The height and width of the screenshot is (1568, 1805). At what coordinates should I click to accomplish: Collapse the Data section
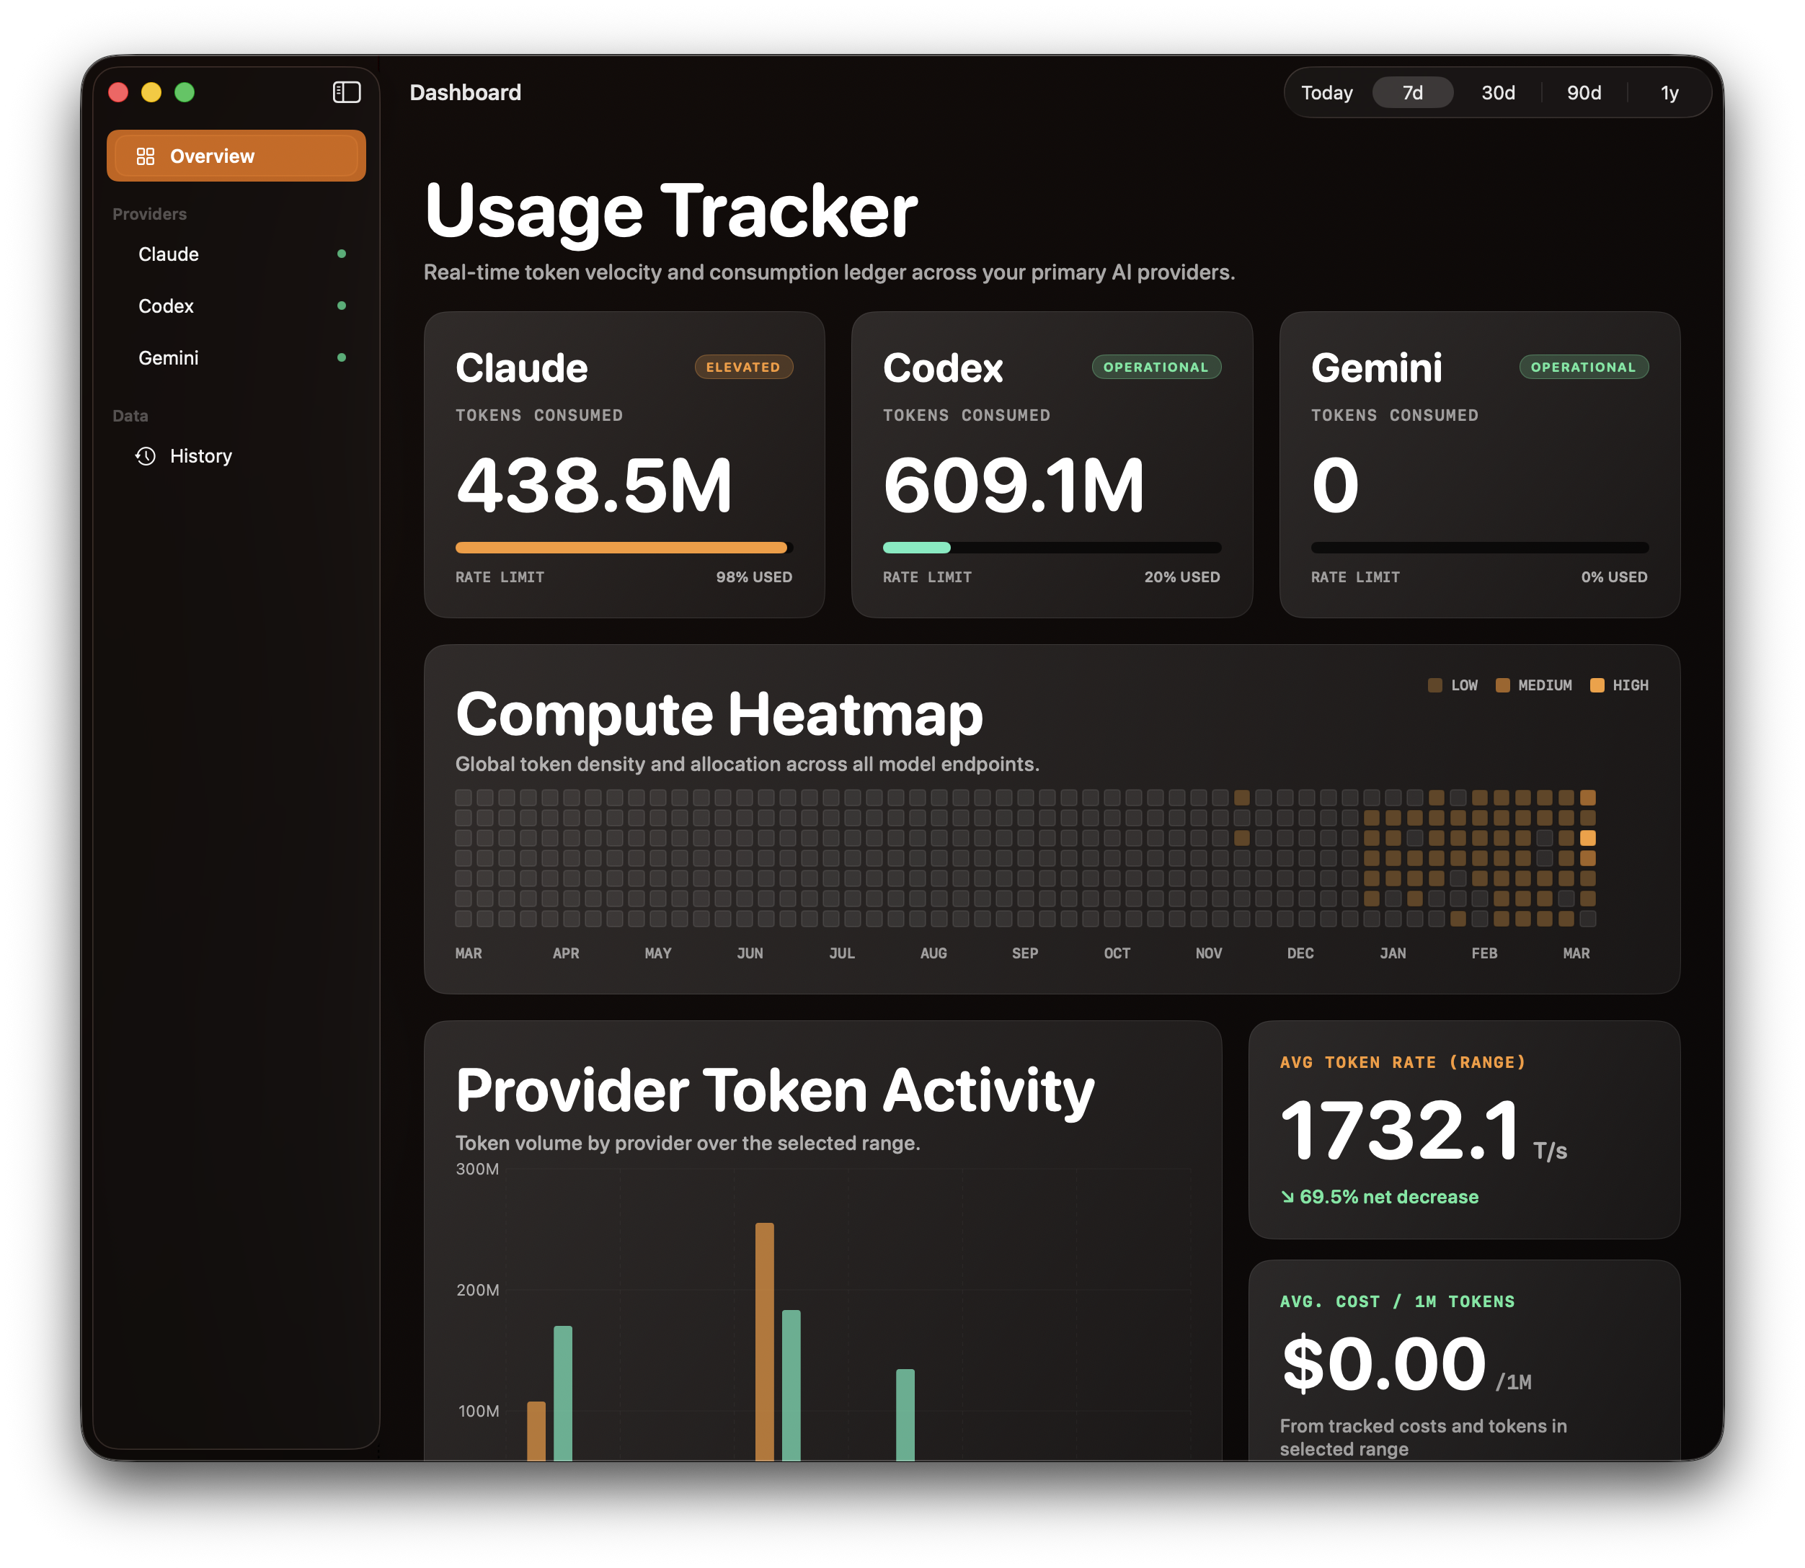(x=130, y=415)
